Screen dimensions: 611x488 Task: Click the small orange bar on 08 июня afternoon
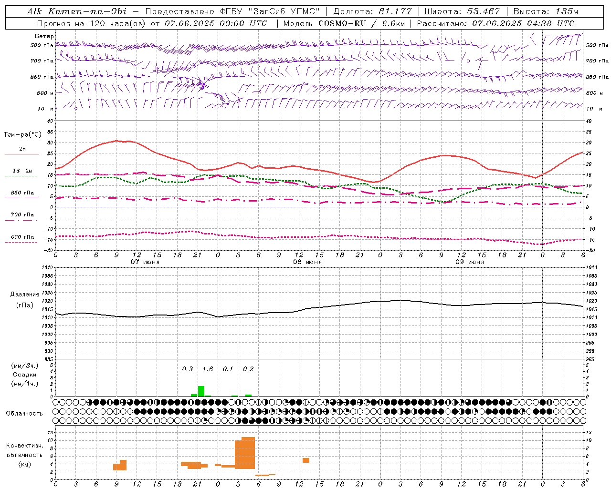(x=306, y=460)
